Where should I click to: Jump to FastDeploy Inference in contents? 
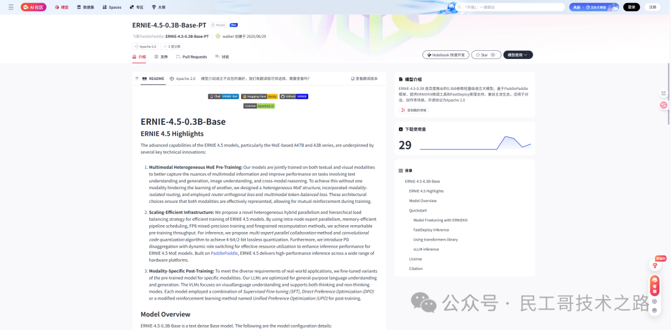click(431, 230)
